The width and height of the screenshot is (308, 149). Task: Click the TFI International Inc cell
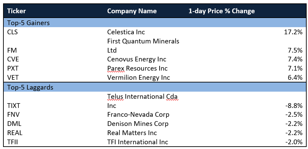point(137,142)
